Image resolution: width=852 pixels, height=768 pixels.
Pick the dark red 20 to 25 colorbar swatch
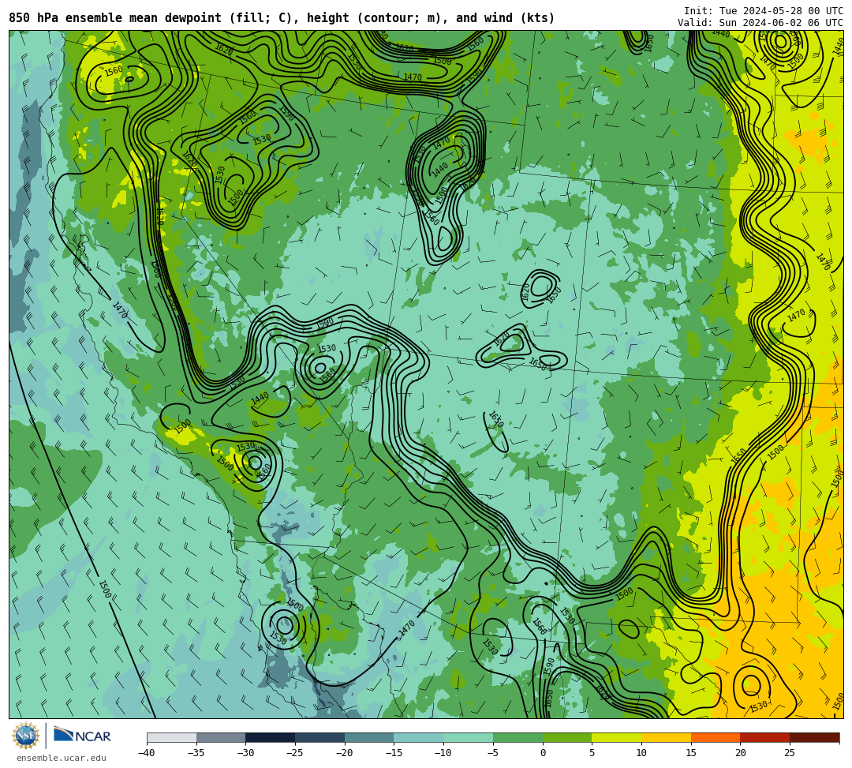[765, 737]
